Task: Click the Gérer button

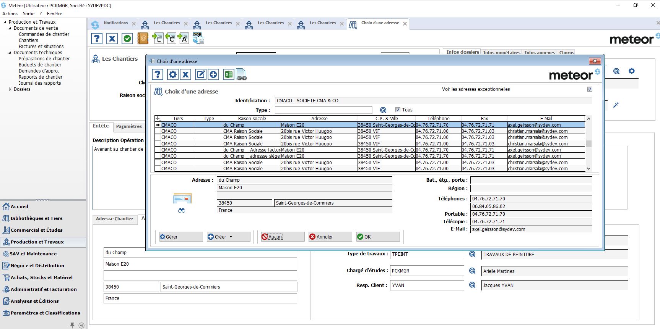Action: click(180, 237)
